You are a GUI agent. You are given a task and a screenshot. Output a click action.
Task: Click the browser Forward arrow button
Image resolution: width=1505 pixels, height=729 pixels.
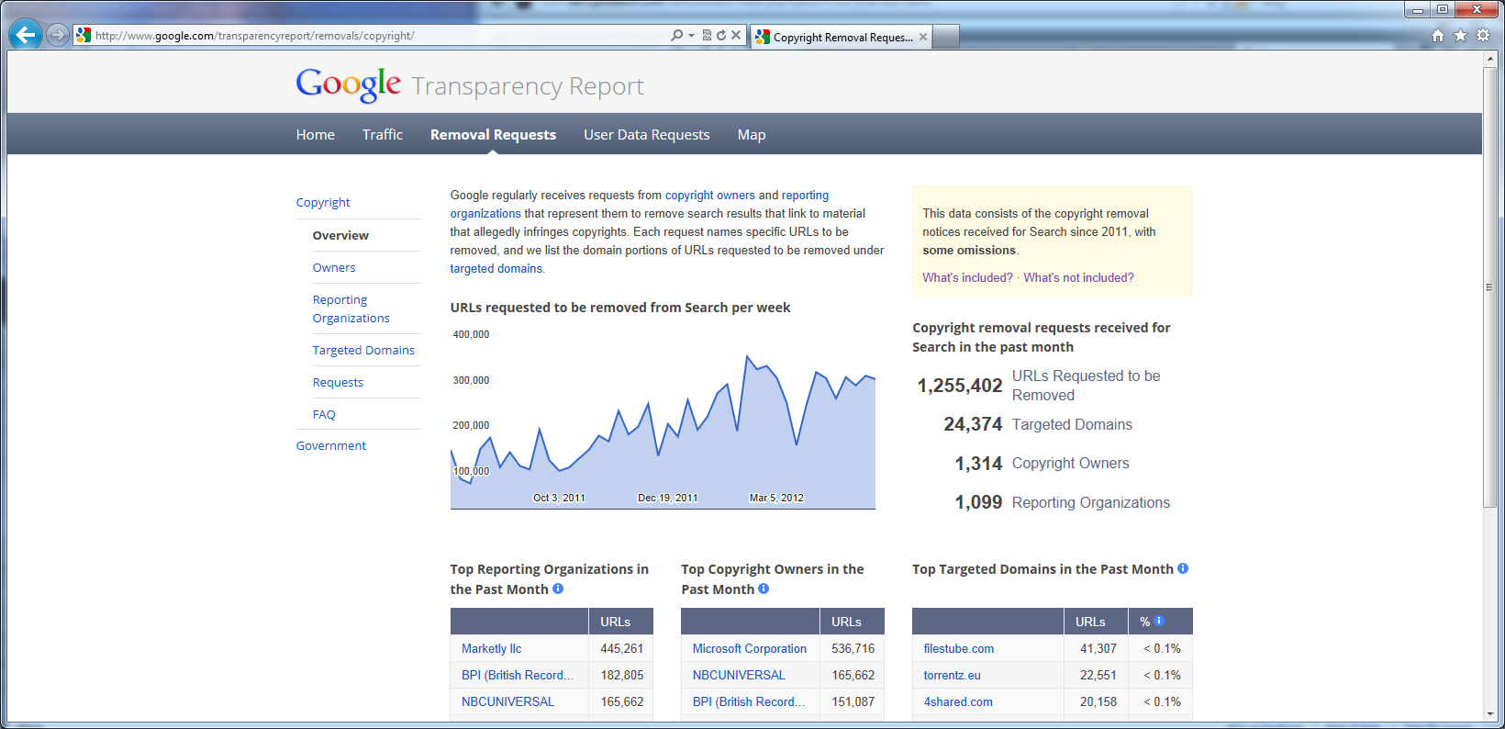click(x=58, y=36)
